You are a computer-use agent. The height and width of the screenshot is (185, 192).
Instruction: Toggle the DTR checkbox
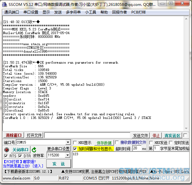[20, 156]
